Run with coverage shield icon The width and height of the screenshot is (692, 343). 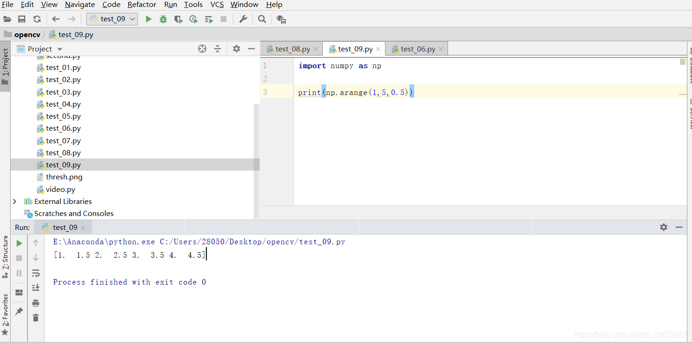[x=178, y=19]
